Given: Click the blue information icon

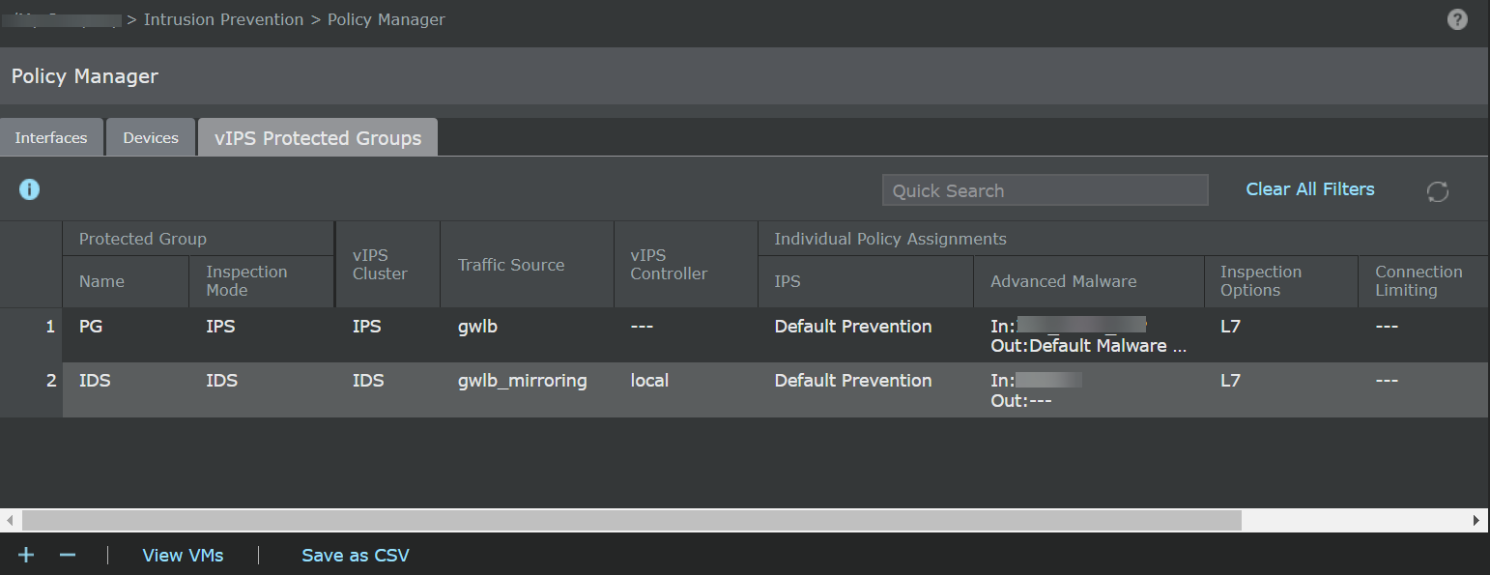Looking at the screenshot, I should pos(30,189).
